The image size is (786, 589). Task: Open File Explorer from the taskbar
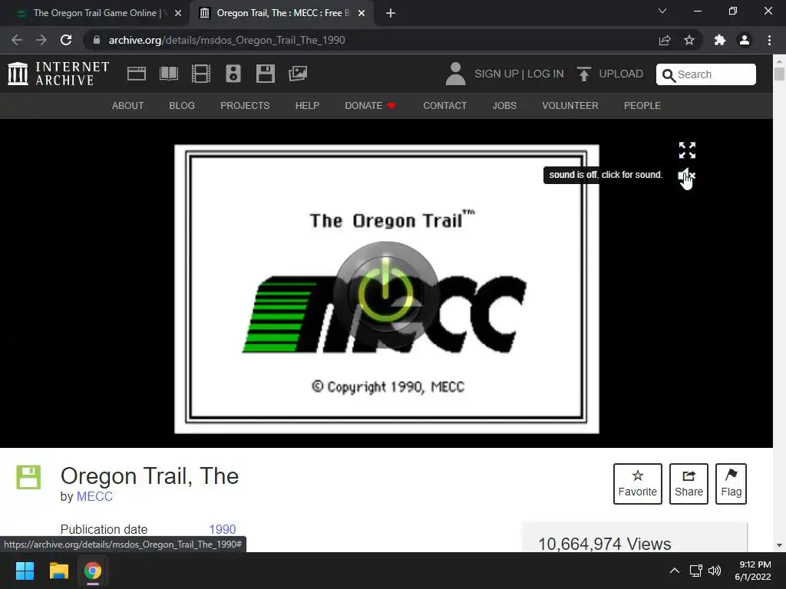click(x=58, y=571)
